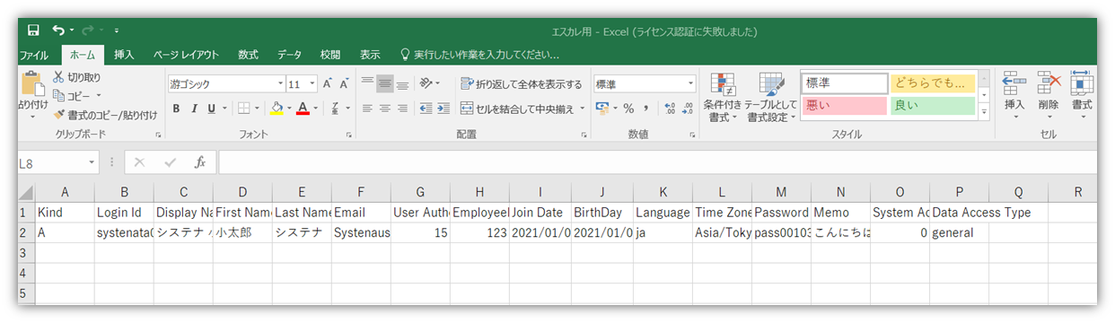Apply the red font color

(303, 109)
